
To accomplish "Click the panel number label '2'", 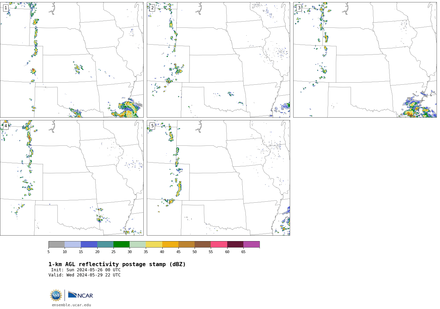I will (152, 8).
